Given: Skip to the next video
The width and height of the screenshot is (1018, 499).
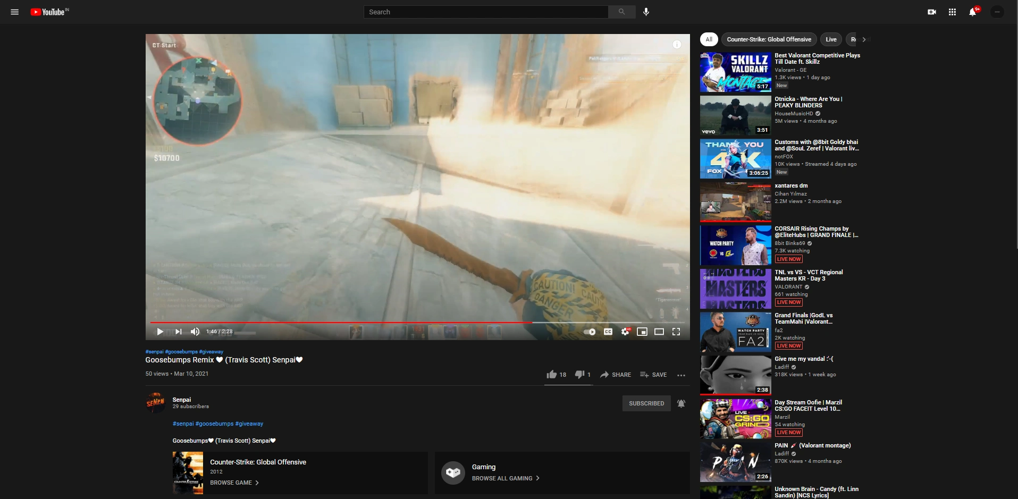Looking at the screenshot, I should (x=179, y=332).
